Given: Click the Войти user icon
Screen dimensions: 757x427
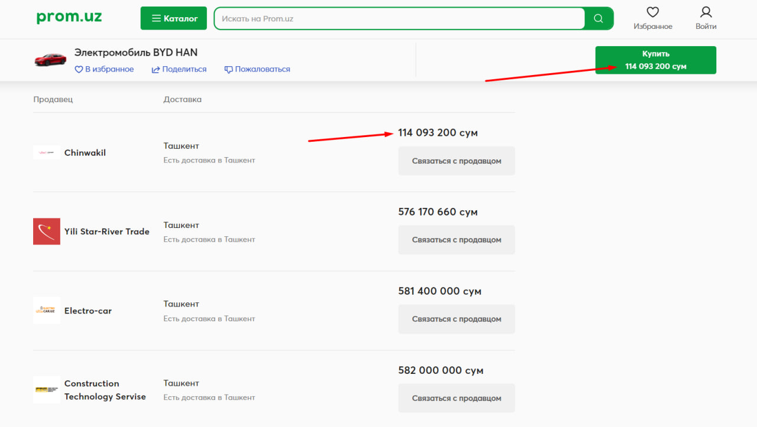Looking at the screenshot, I should (x=706, y=12).
